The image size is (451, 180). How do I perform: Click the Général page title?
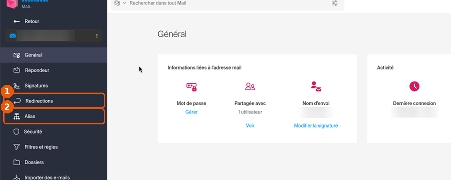pos(172,34)
